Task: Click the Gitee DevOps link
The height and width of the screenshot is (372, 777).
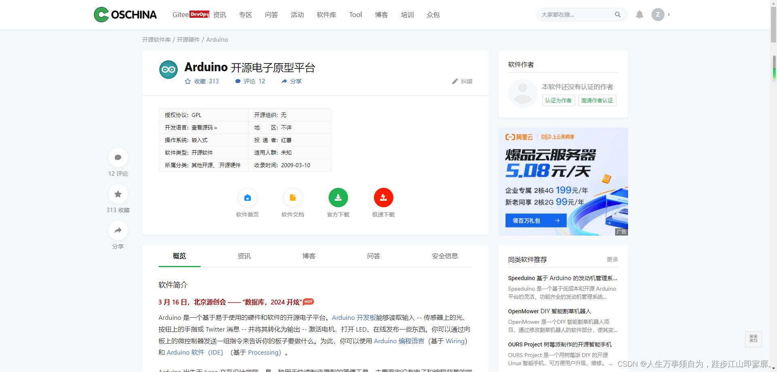Action: pos(191,15)
